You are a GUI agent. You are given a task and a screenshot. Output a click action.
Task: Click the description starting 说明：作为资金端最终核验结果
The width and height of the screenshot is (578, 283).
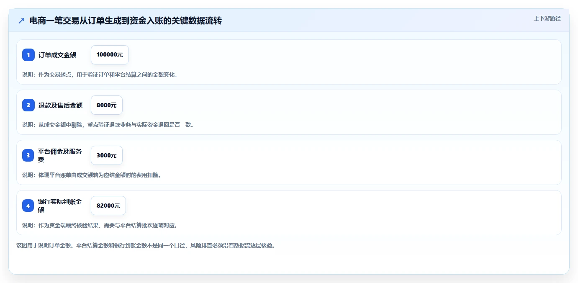100,225
